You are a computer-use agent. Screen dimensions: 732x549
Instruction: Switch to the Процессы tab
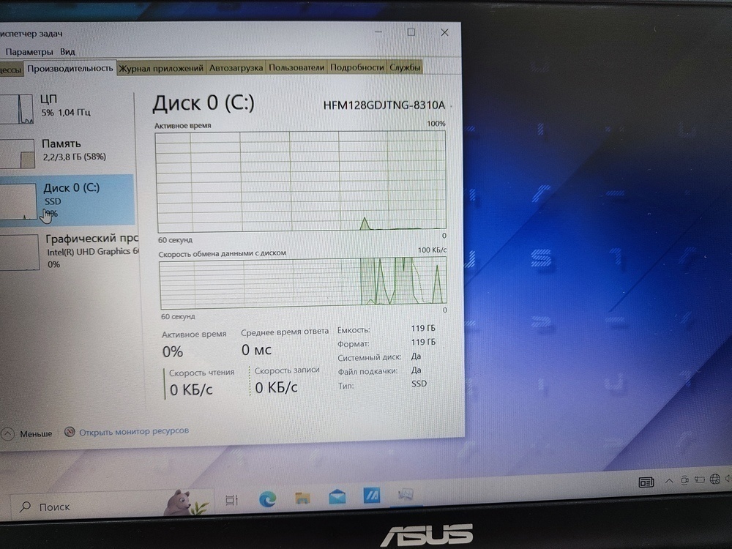pyautogui.click(x=11, y=67)
